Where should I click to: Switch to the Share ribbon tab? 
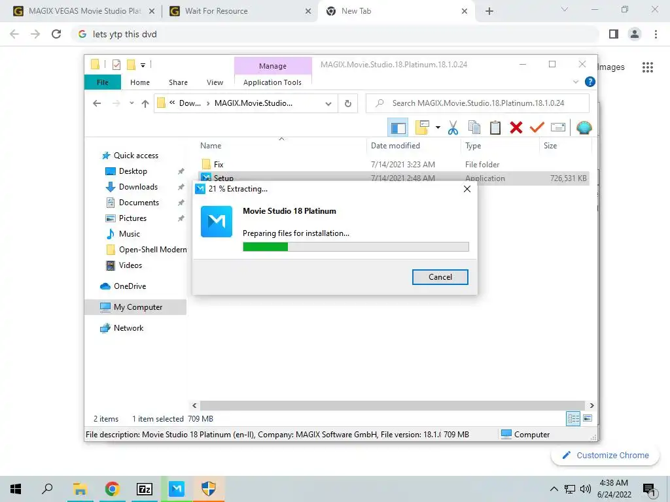tap(178, 82)
